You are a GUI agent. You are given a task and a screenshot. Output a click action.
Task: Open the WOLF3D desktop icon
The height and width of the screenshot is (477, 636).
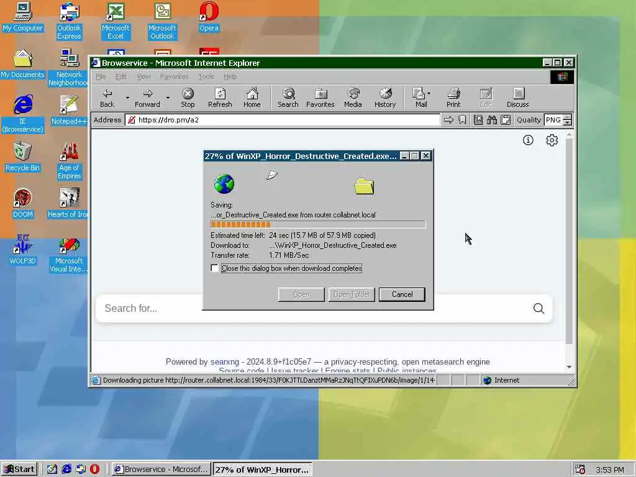pyautogui.click(x=23, y=250)
